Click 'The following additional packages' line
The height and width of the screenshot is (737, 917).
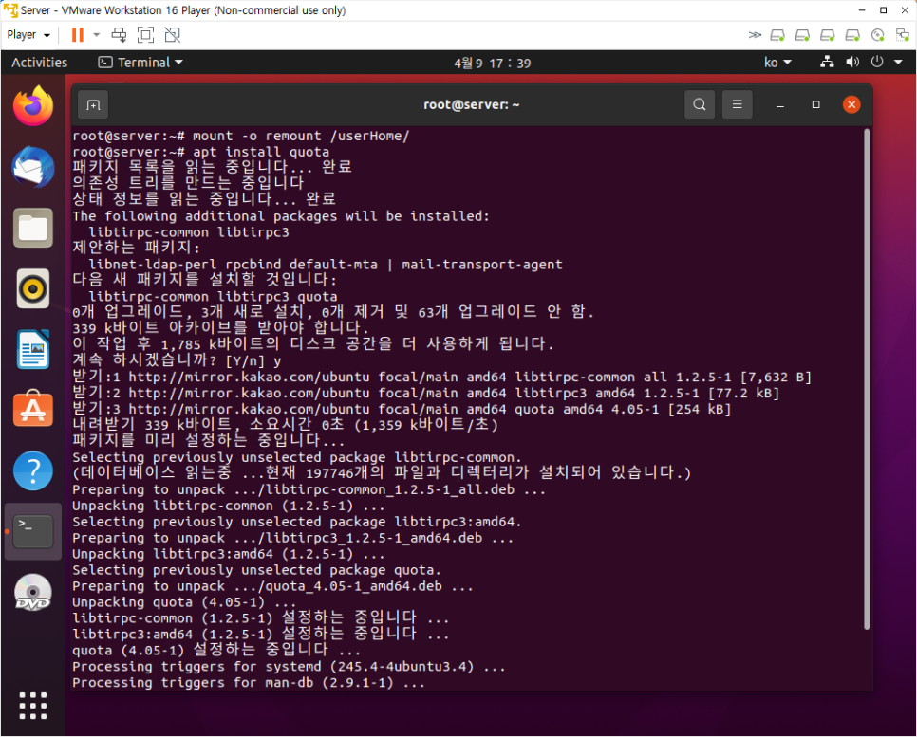[281, 216]
